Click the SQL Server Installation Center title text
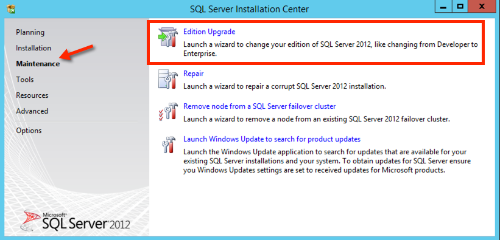 click(249, 9)
